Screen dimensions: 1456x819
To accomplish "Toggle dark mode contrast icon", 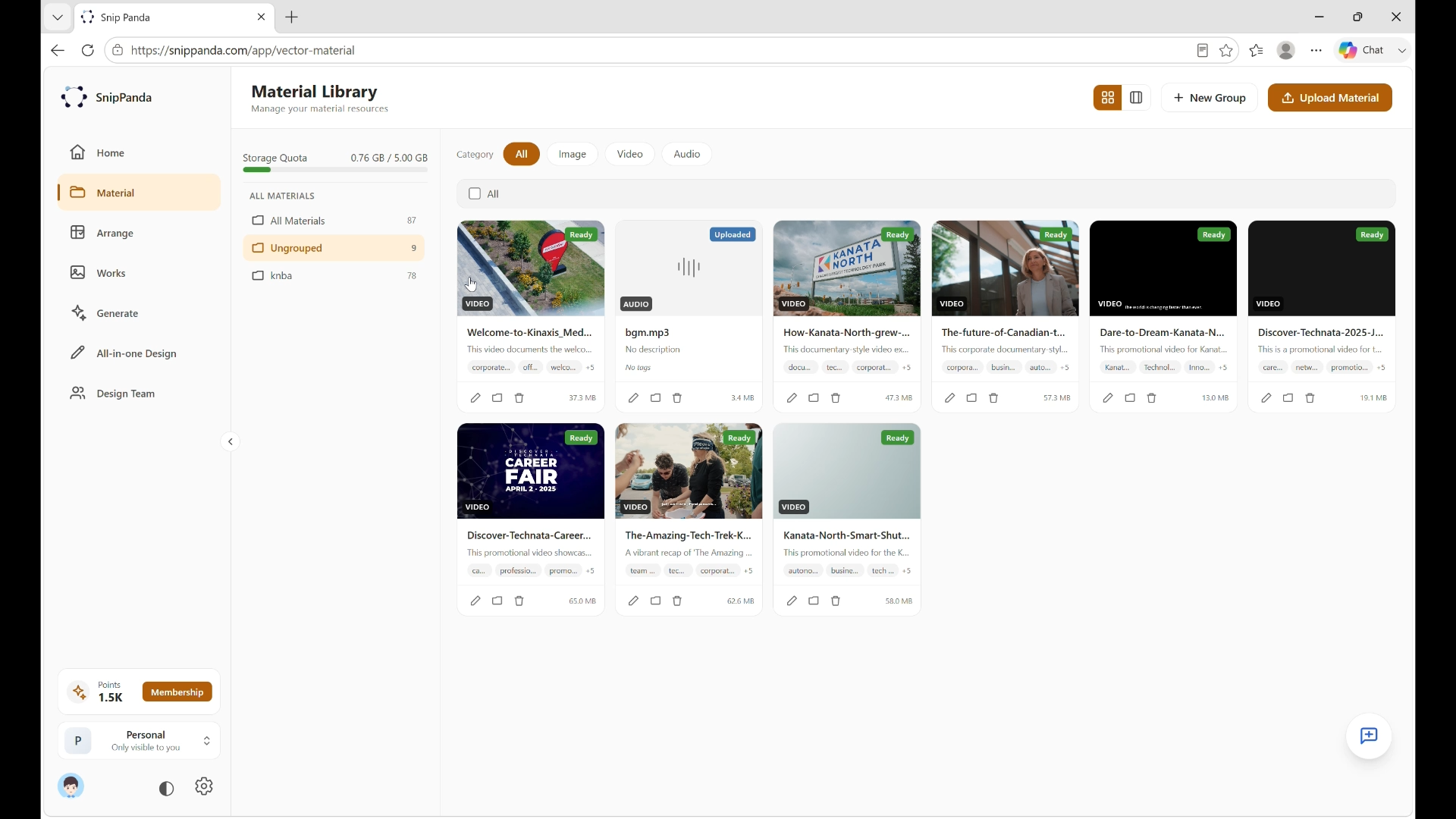I will [166, 789].
